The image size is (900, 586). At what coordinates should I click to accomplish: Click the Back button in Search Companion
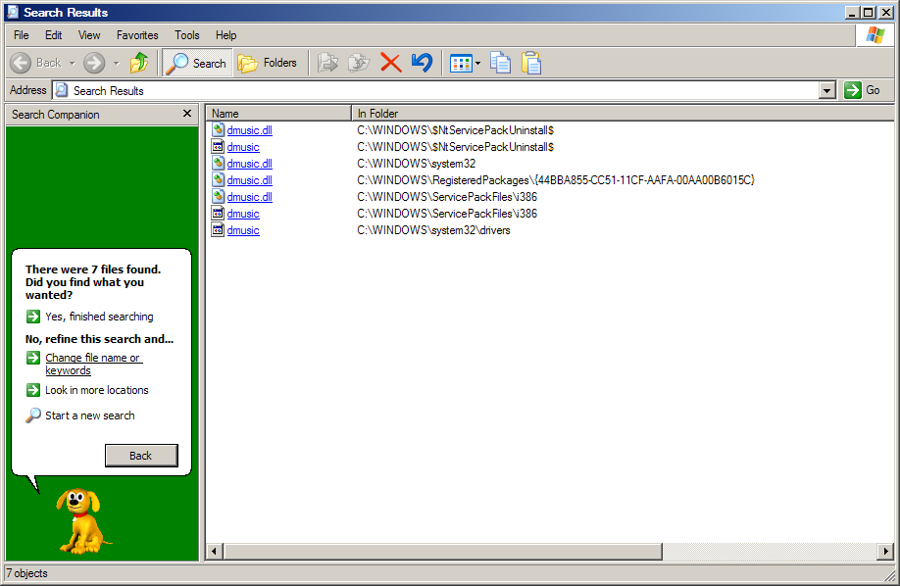[x=141, y=455]
